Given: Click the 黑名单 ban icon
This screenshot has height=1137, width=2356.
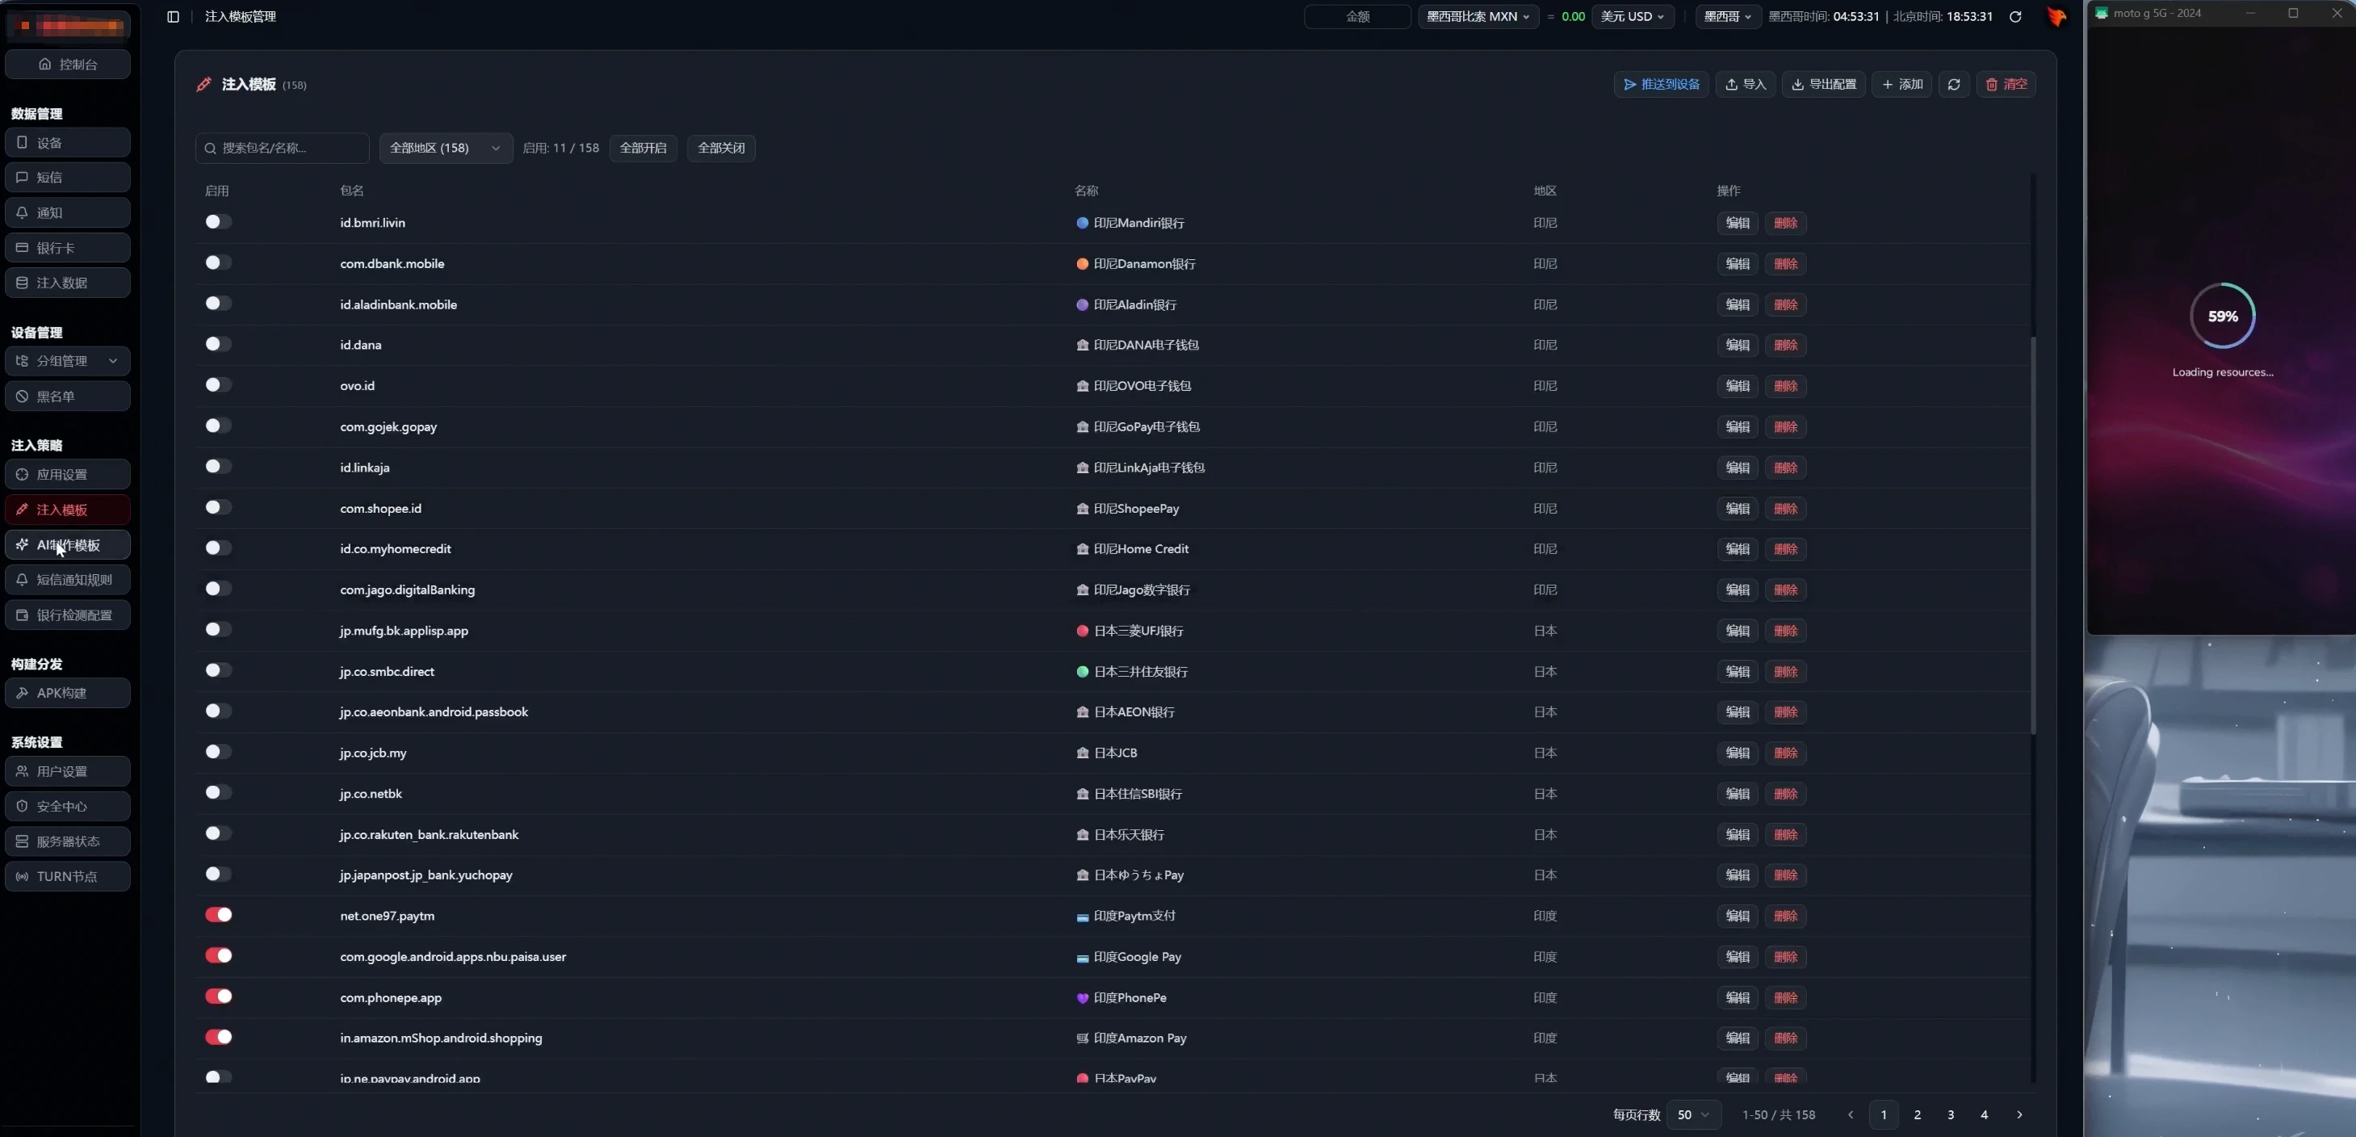Looking at the screenshot, I should tap(22, 396).
